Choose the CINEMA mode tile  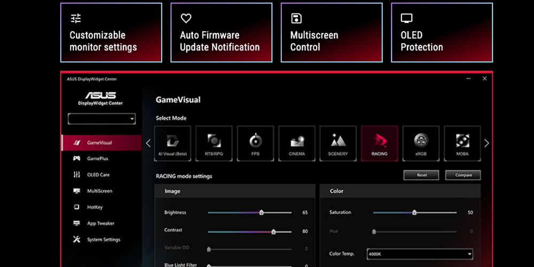296,143
